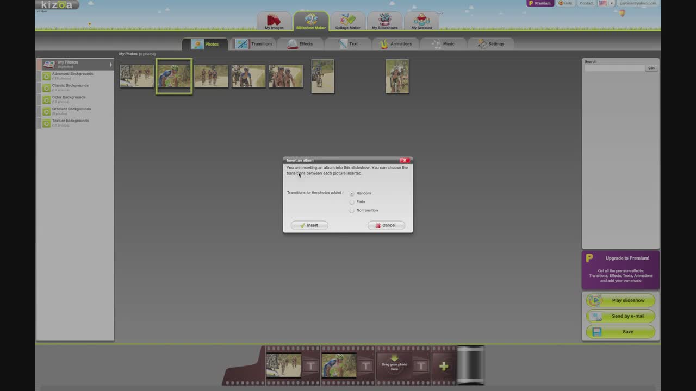Switch to the Text tab
The height and width of the screenshot is (391, 696).
348,44
